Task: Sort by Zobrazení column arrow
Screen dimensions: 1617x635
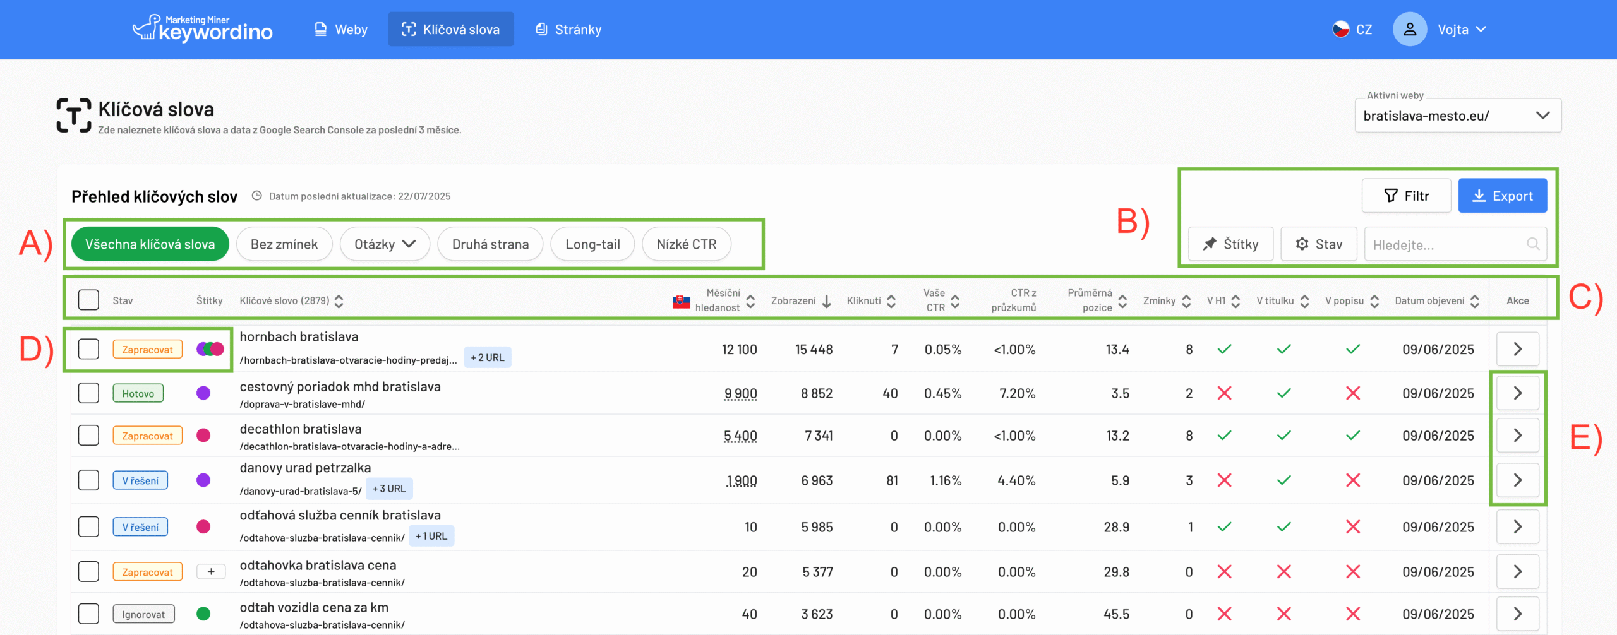Action: (x=826, y=301)
